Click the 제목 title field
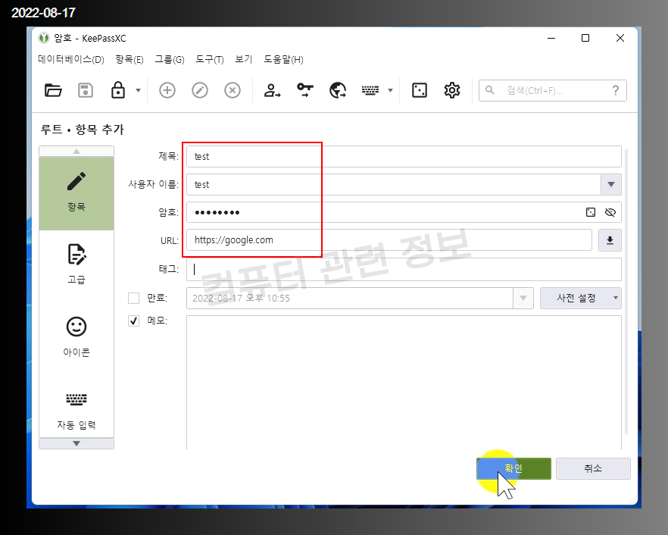Image resolution: width=668 pixels, height=535 pixels. 404,156
